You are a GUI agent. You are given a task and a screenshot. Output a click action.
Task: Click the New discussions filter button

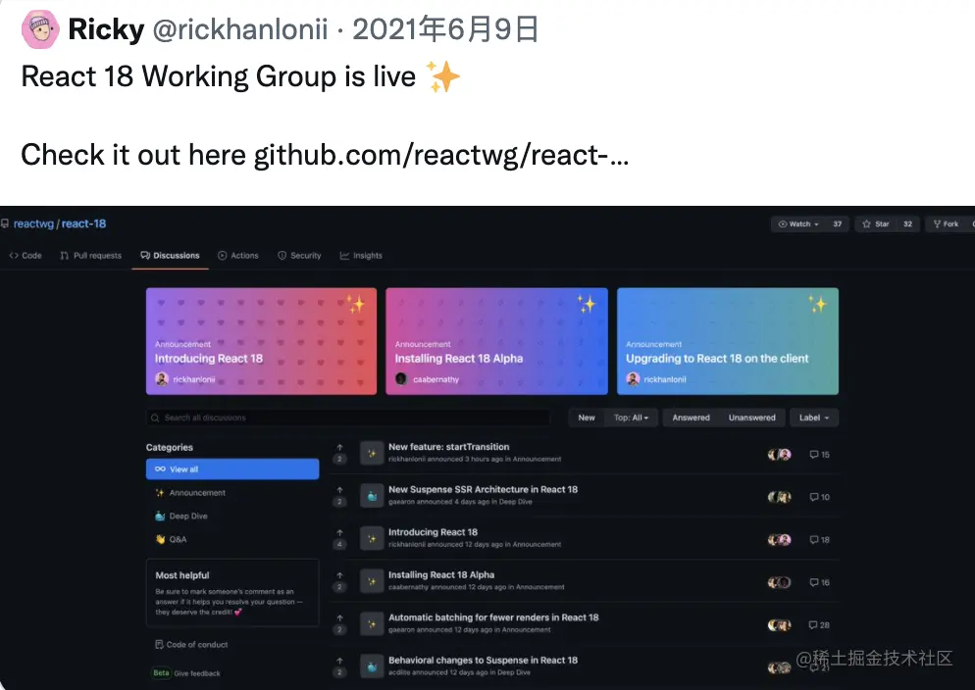coord(587,418)
